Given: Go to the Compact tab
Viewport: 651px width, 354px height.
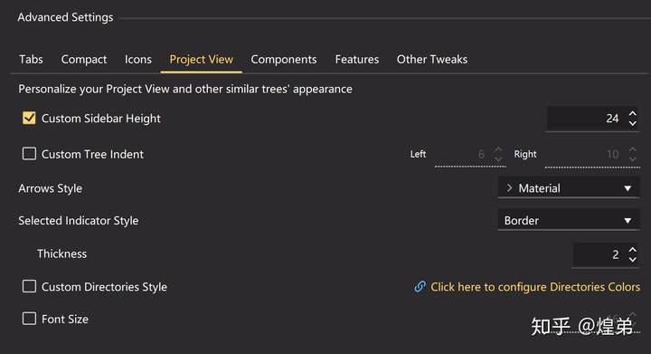Looking at the screenshot, I should (84, 60).
